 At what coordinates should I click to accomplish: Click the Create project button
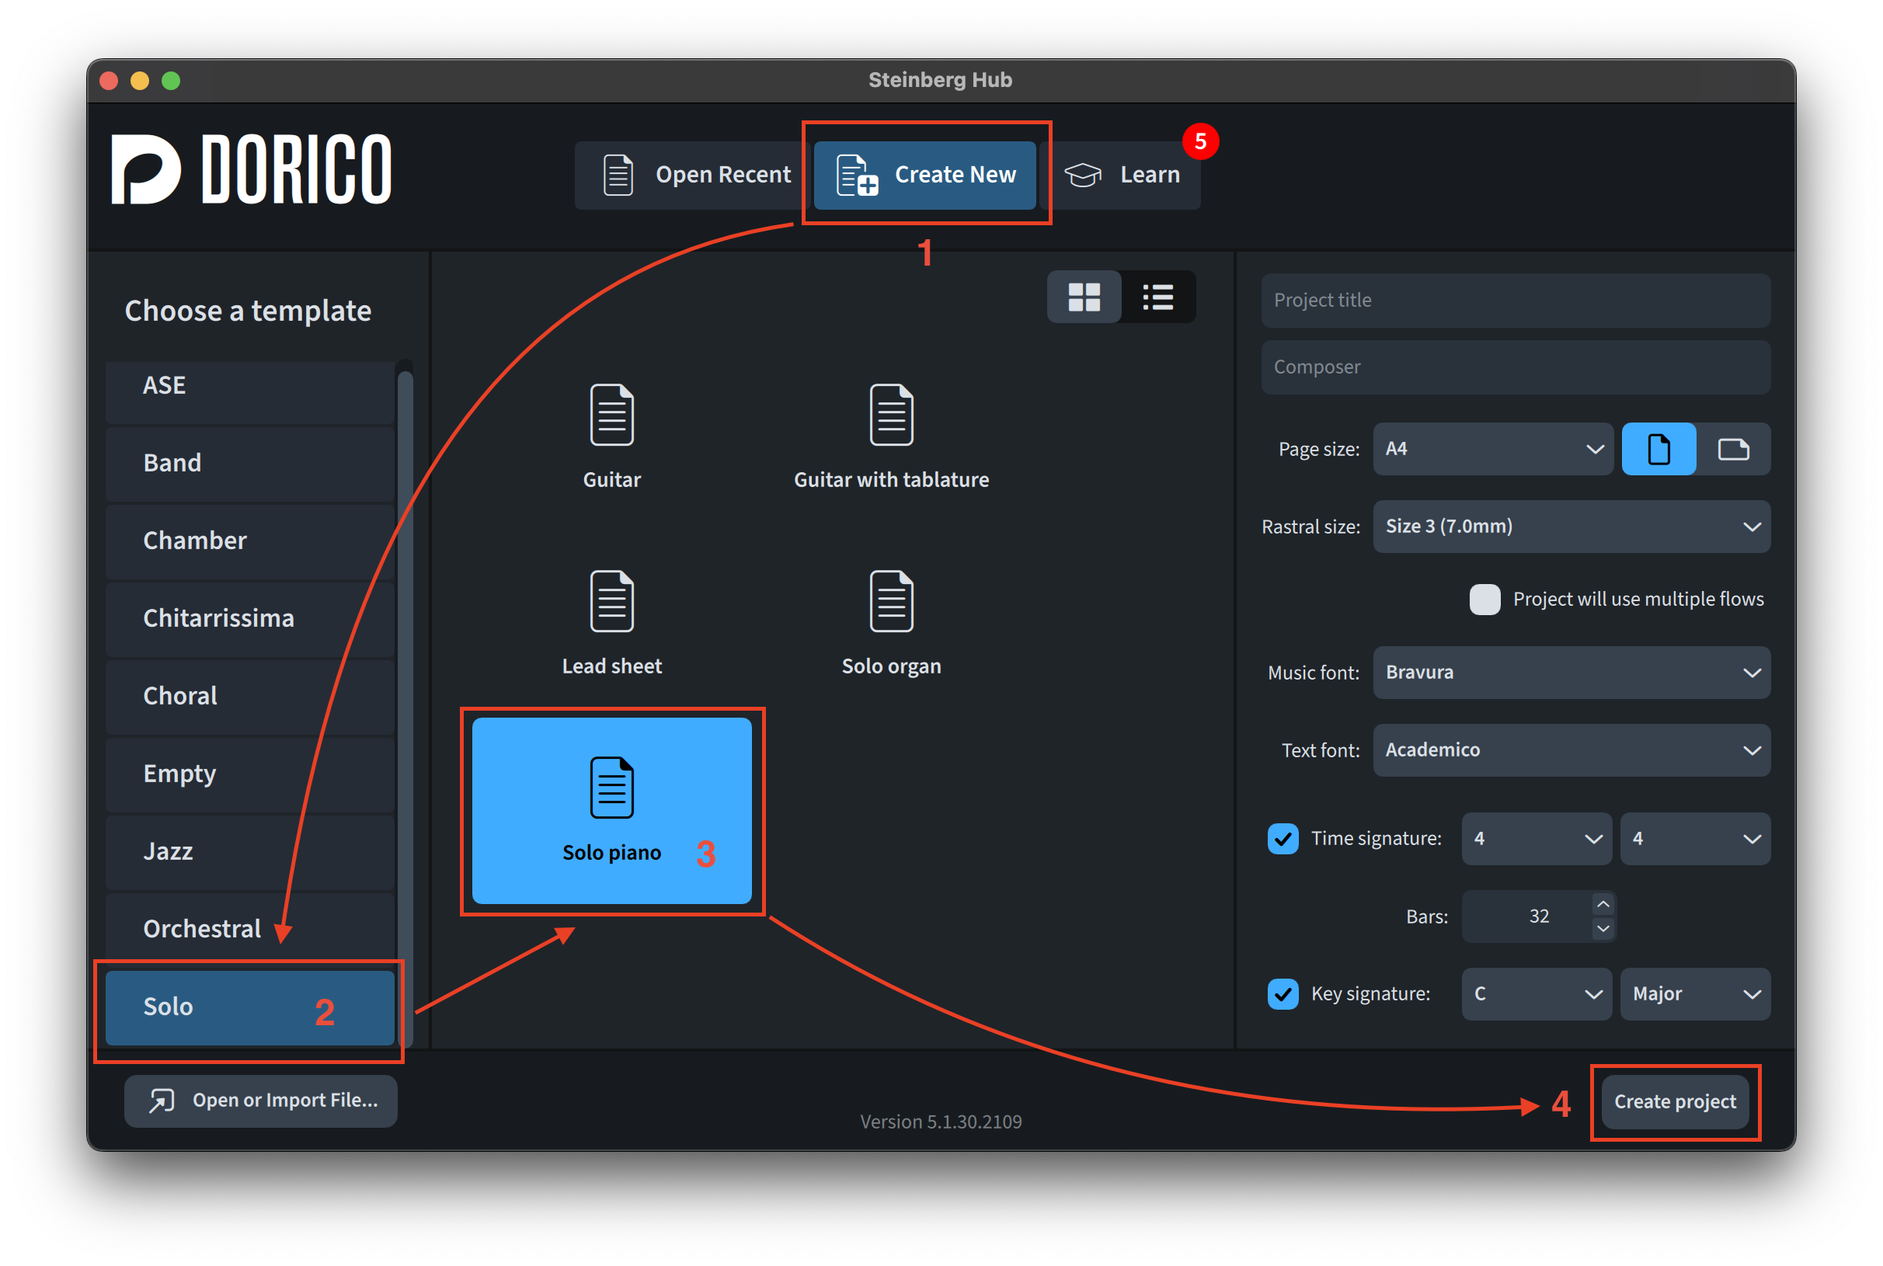coord(1675,1101)
